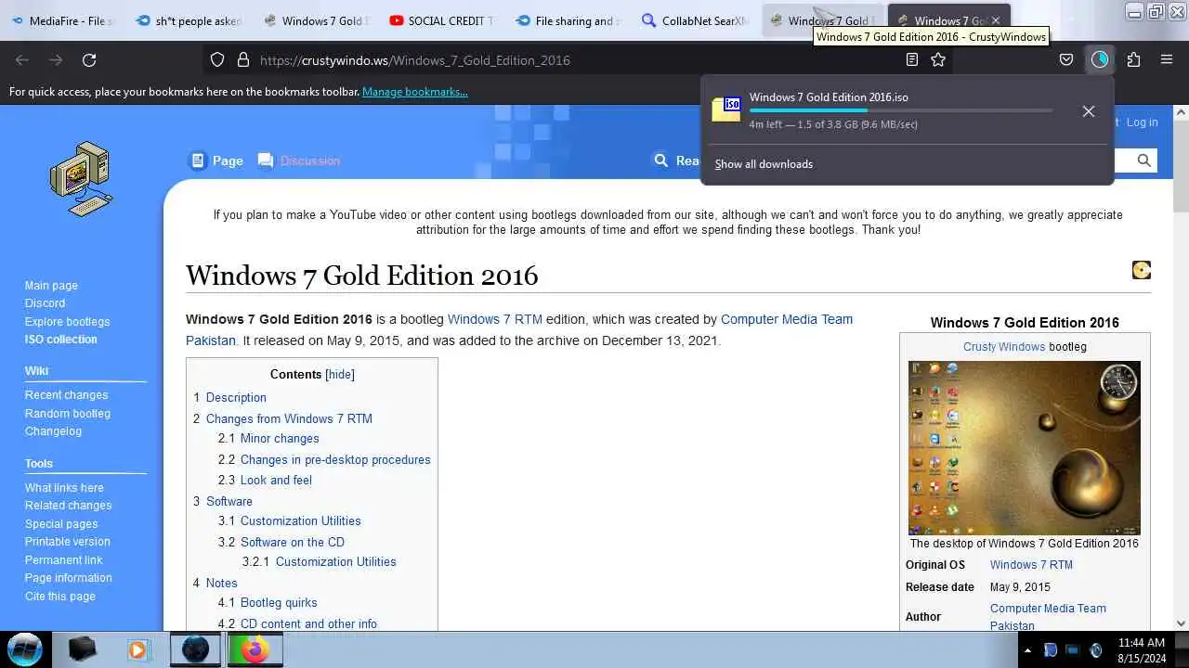Image resolution: width=1189 pixels, height=668 pixels.
Task: Reload the page with the refresh icon
Action: click(x=89, y=60)
